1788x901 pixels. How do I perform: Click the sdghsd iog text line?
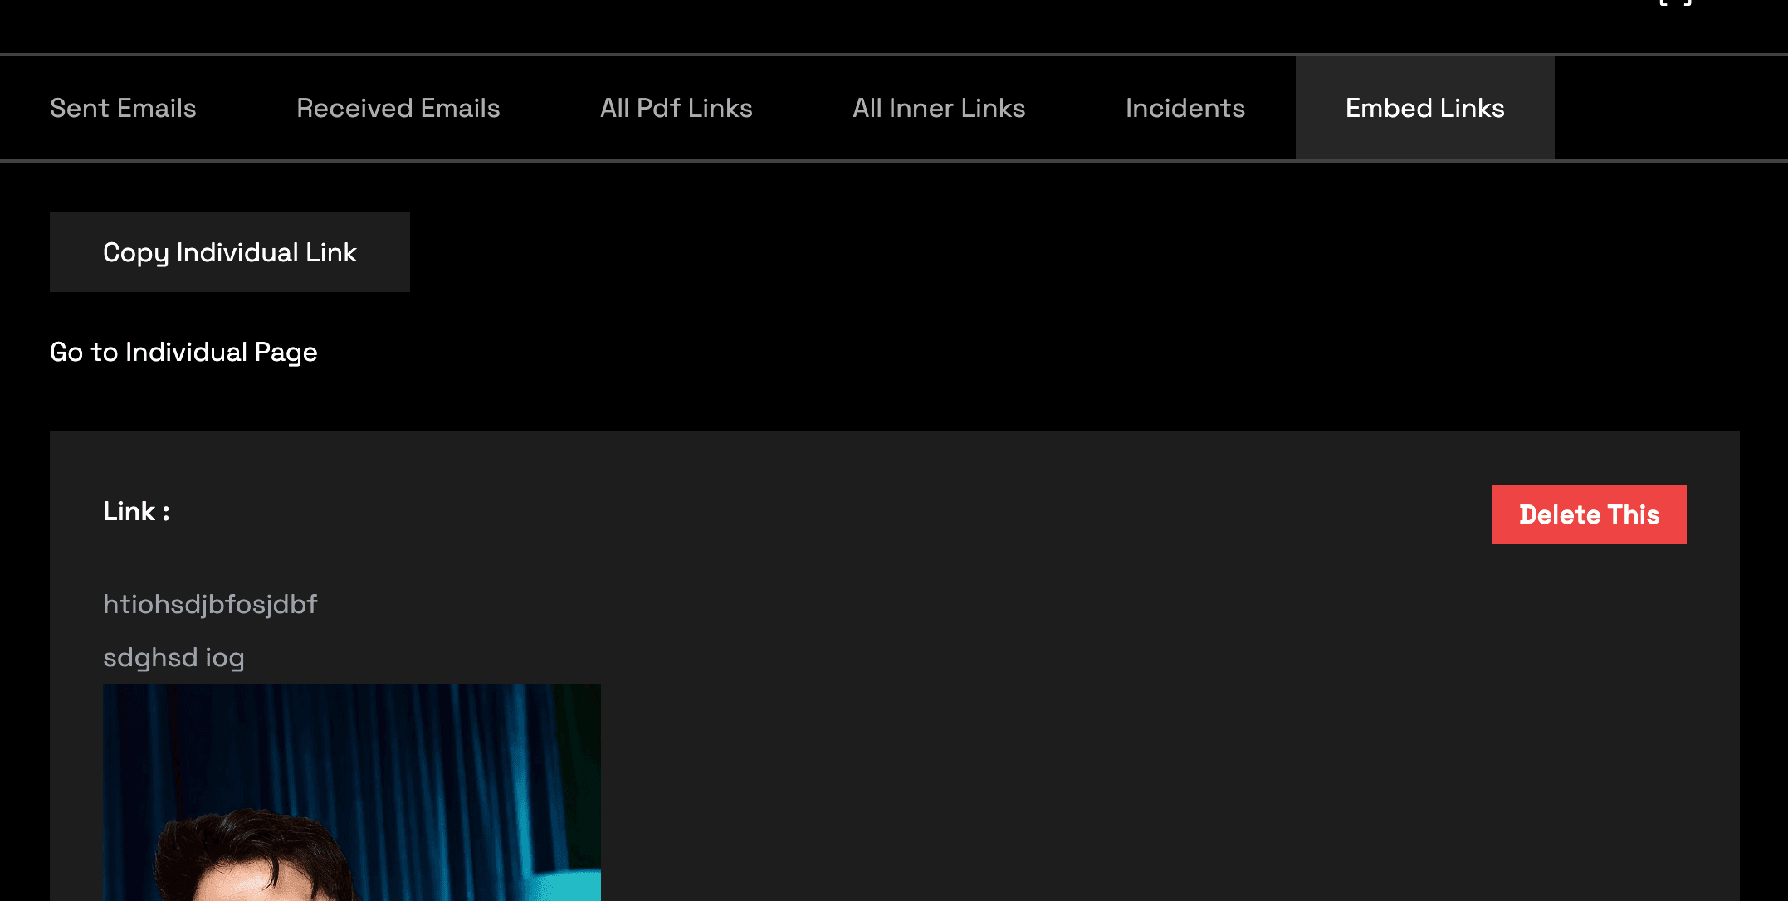[173, 657]
